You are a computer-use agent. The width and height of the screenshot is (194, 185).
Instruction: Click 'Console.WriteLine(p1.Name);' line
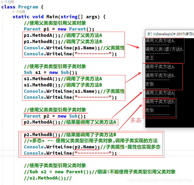click(x=62, y=48)
